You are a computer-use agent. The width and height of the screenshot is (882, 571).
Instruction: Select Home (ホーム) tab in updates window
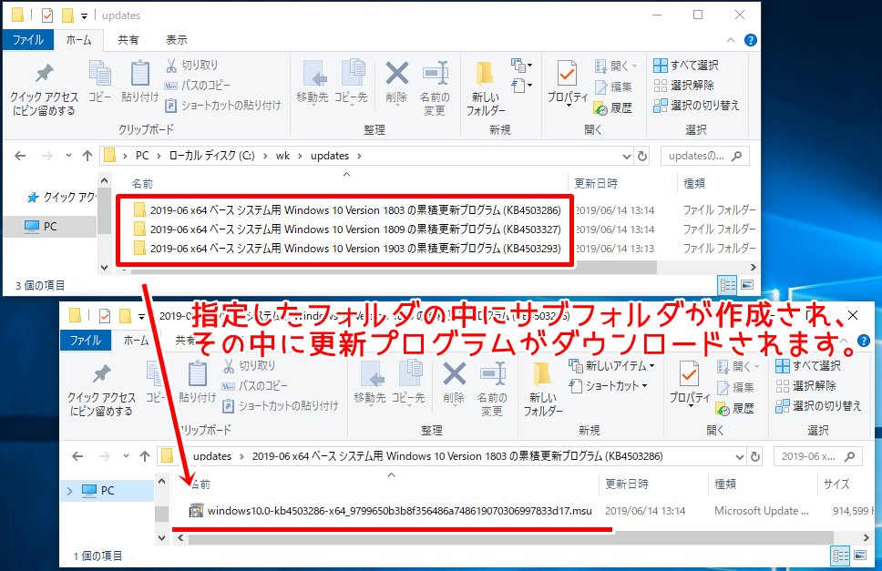pos(78,40)
